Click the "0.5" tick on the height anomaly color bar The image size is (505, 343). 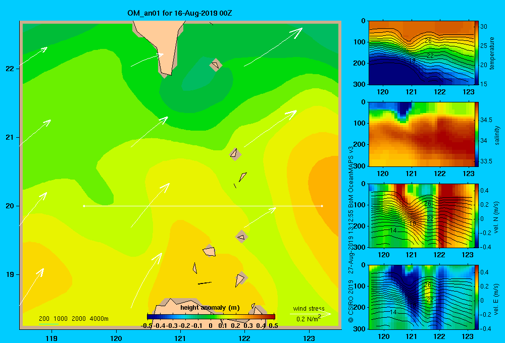tap(273, 326)
